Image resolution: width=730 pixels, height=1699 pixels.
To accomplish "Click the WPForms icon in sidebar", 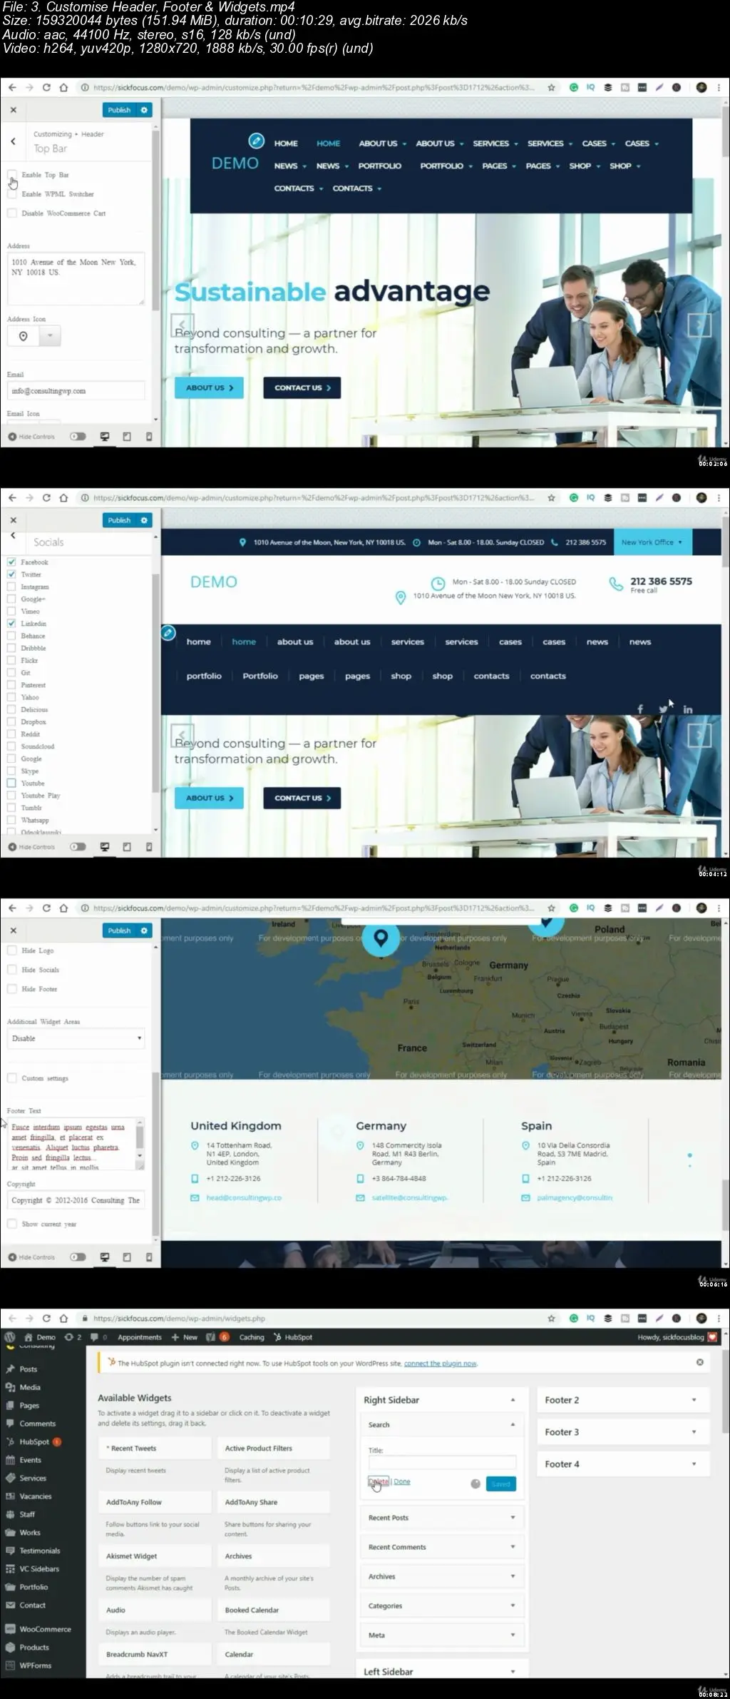I will point(10,1665).
